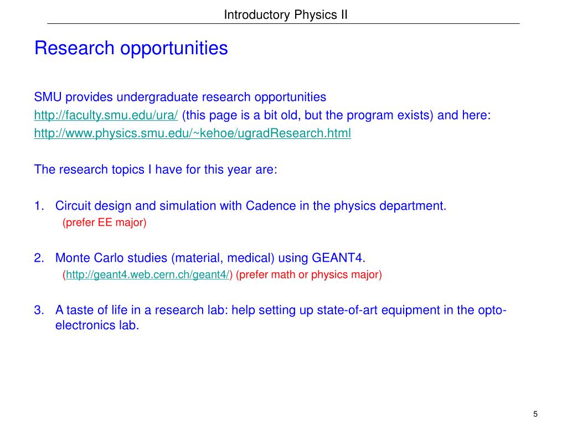
Task: Click the red '(prefer EE major)' note
Action: click(x=105, y=222)
